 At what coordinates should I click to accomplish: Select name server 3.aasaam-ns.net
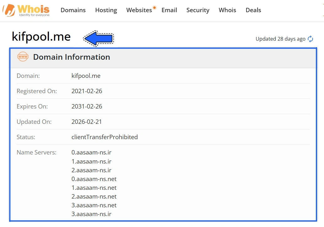94,205
